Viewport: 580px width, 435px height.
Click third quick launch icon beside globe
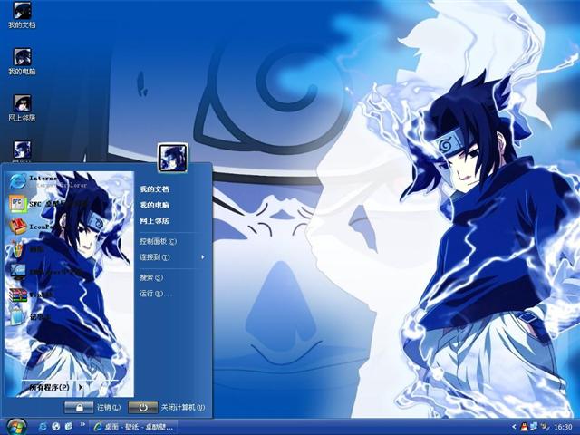pos(69,427)
